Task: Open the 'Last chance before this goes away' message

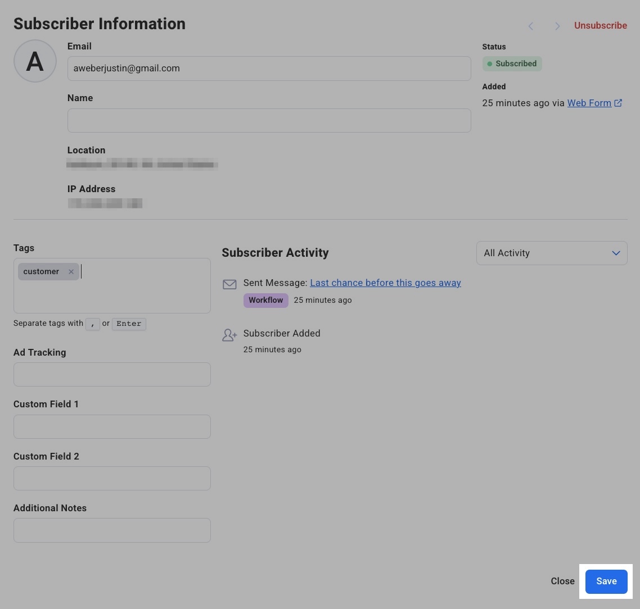Action: pos(385,283)
